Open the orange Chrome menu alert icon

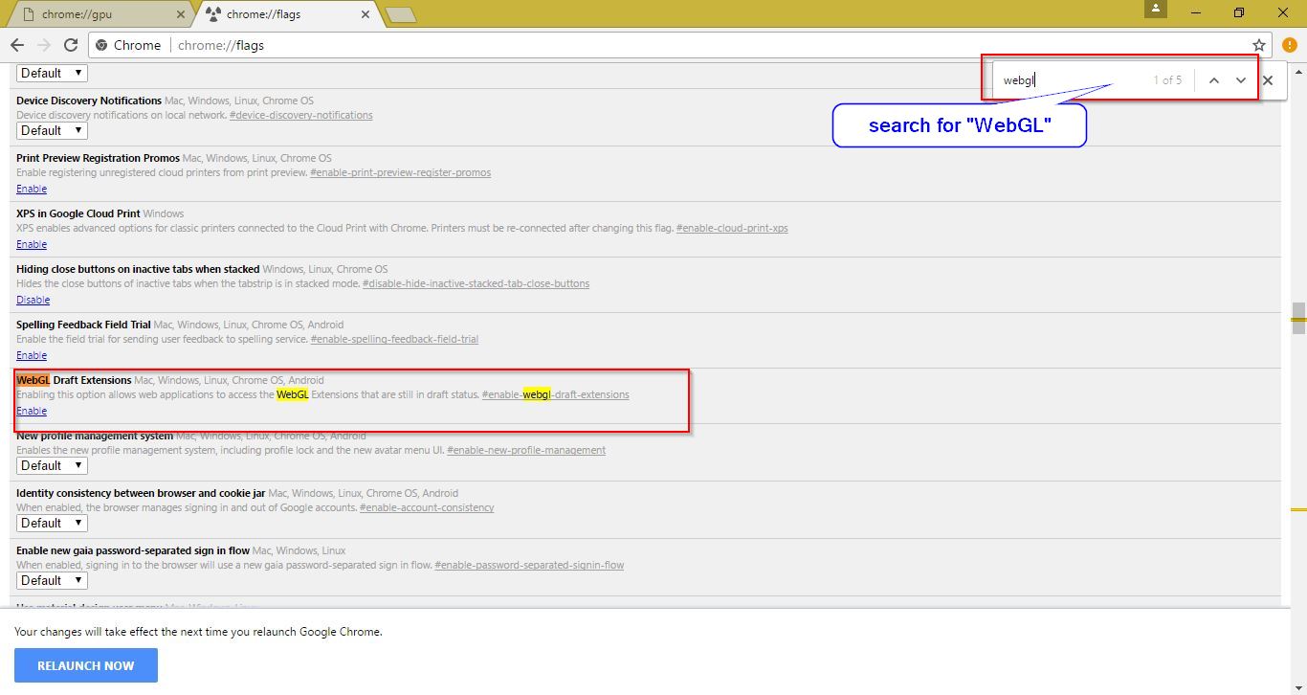pos(1290,45)
